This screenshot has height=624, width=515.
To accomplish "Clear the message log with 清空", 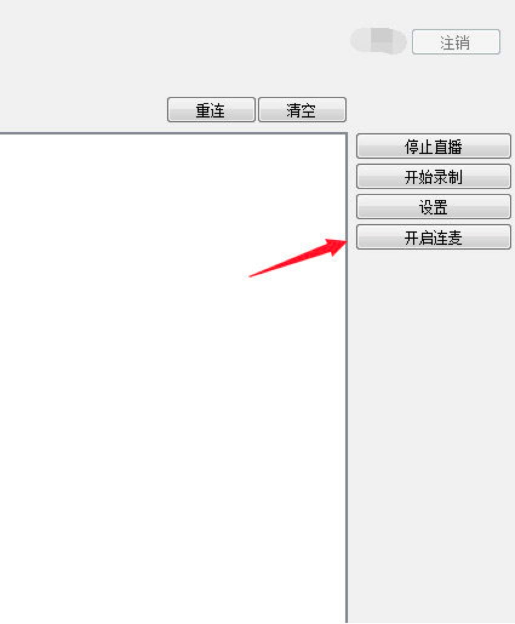I will pyautogui.click(x=302, y=110).
